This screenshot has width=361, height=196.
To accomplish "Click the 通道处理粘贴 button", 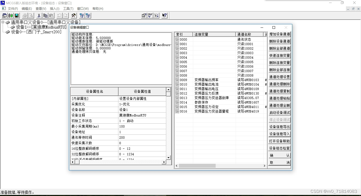I will [280, 99].
